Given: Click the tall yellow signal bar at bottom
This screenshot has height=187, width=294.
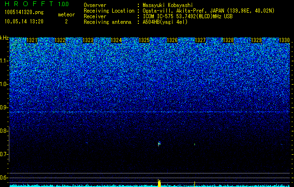Looking at the screenshot, I should click(159, 183).
